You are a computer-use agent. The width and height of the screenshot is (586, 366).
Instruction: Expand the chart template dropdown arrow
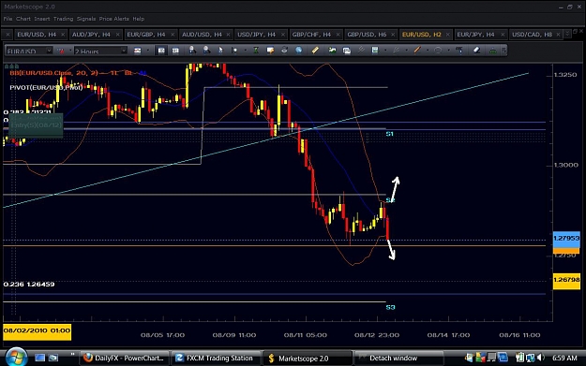coord(385,51)
